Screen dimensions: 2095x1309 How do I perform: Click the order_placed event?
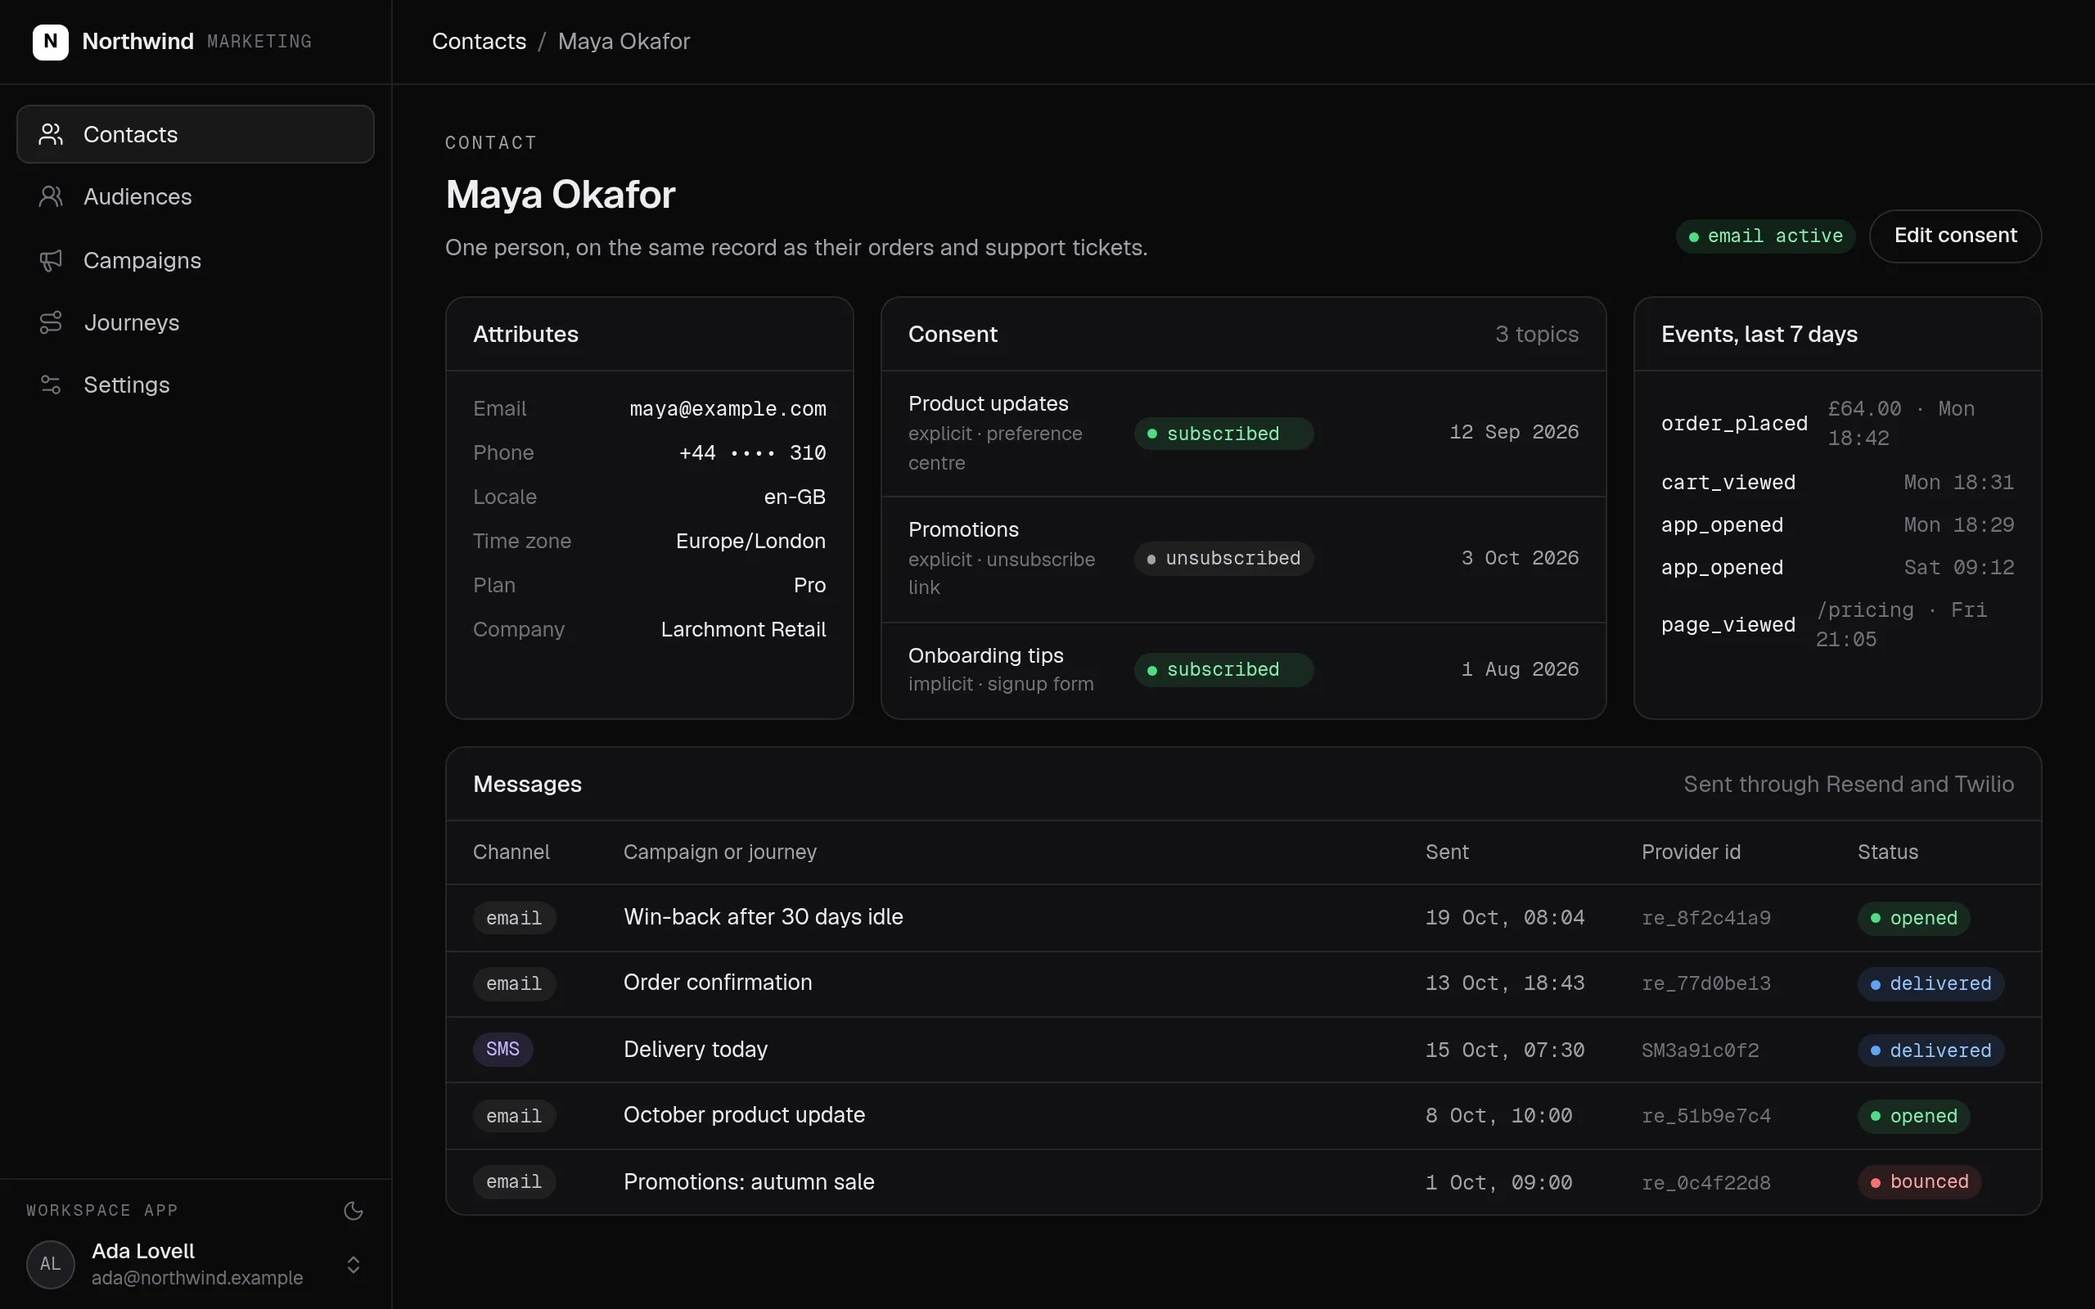point(1734,423)
